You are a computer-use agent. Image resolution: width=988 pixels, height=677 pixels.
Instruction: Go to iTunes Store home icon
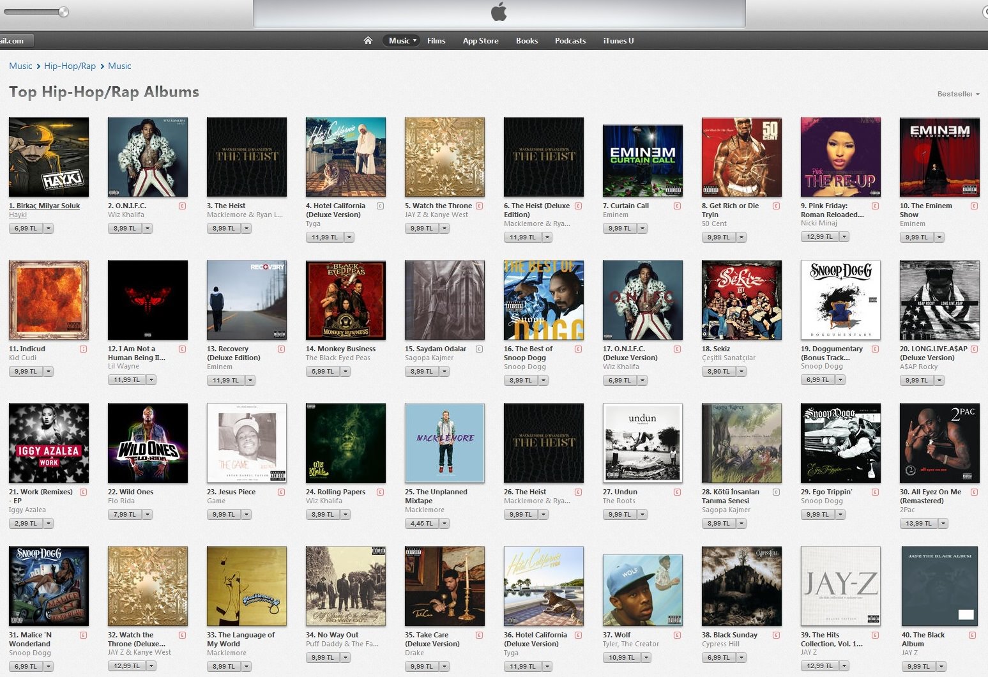click(x=368, y=40)
